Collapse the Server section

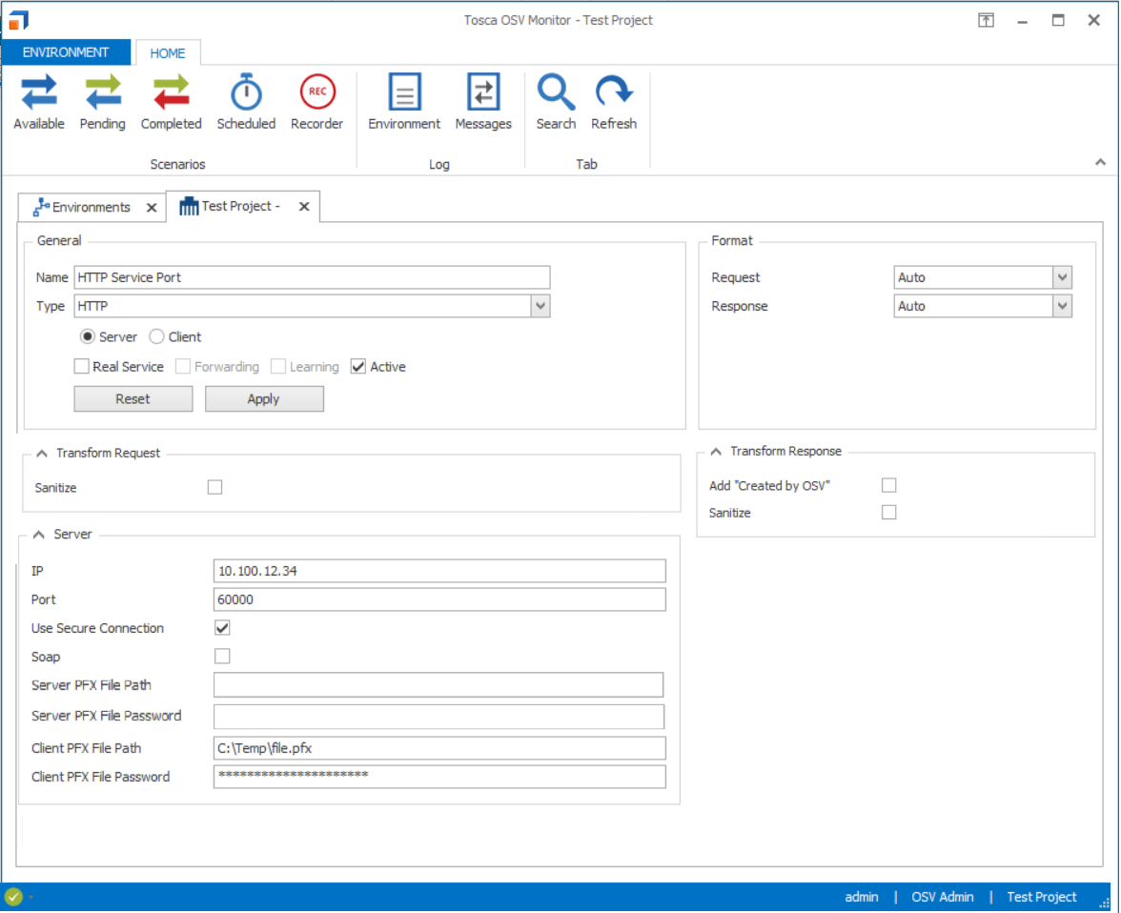[x=38, y=535]
